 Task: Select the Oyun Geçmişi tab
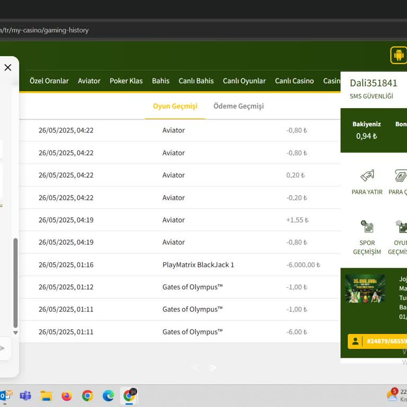pos(175,106)
